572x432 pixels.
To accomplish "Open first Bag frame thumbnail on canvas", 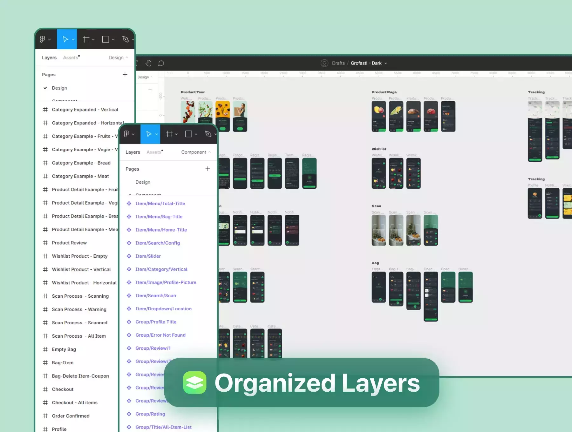I will coord(379,287).
